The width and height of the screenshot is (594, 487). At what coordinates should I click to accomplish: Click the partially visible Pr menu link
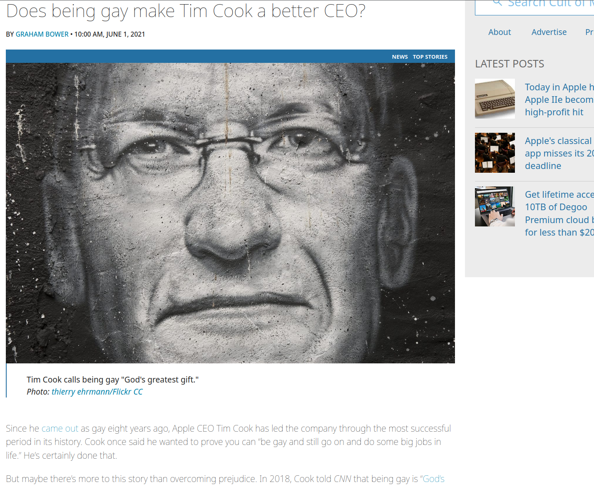tap(589, 32)
